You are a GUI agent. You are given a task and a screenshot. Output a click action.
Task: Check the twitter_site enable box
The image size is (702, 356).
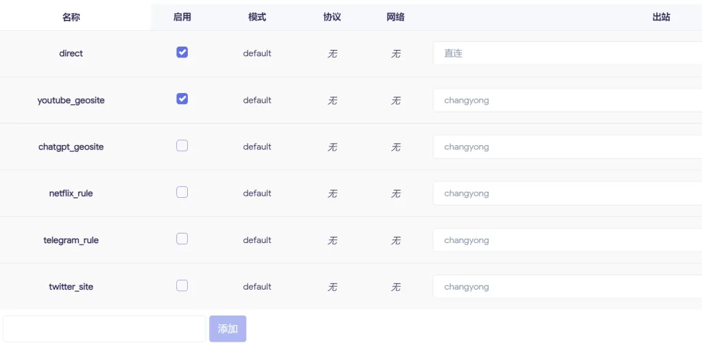pyautogui.click(x=182, y=285)
